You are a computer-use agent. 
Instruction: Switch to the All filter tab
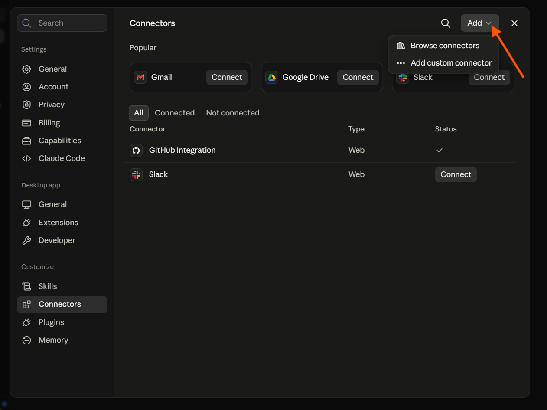pyautogui.click(x=139, y=113)
